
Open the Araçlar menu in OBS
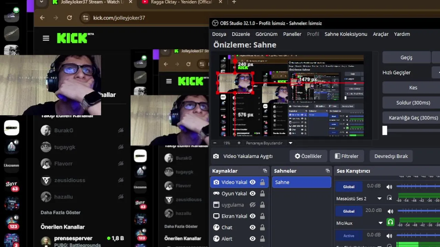381,34
